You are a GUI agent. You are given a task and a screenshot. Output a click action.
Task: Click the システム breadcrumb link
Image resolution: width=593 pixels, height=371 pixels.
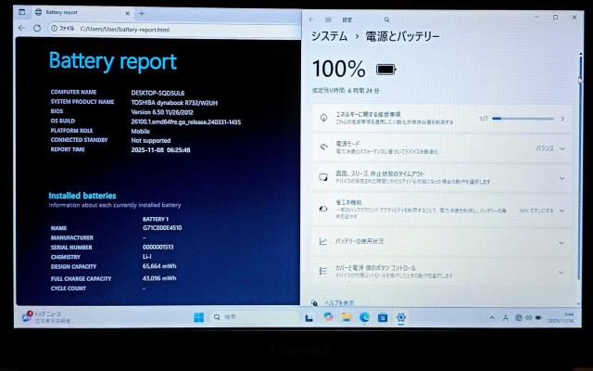(329, 37)
